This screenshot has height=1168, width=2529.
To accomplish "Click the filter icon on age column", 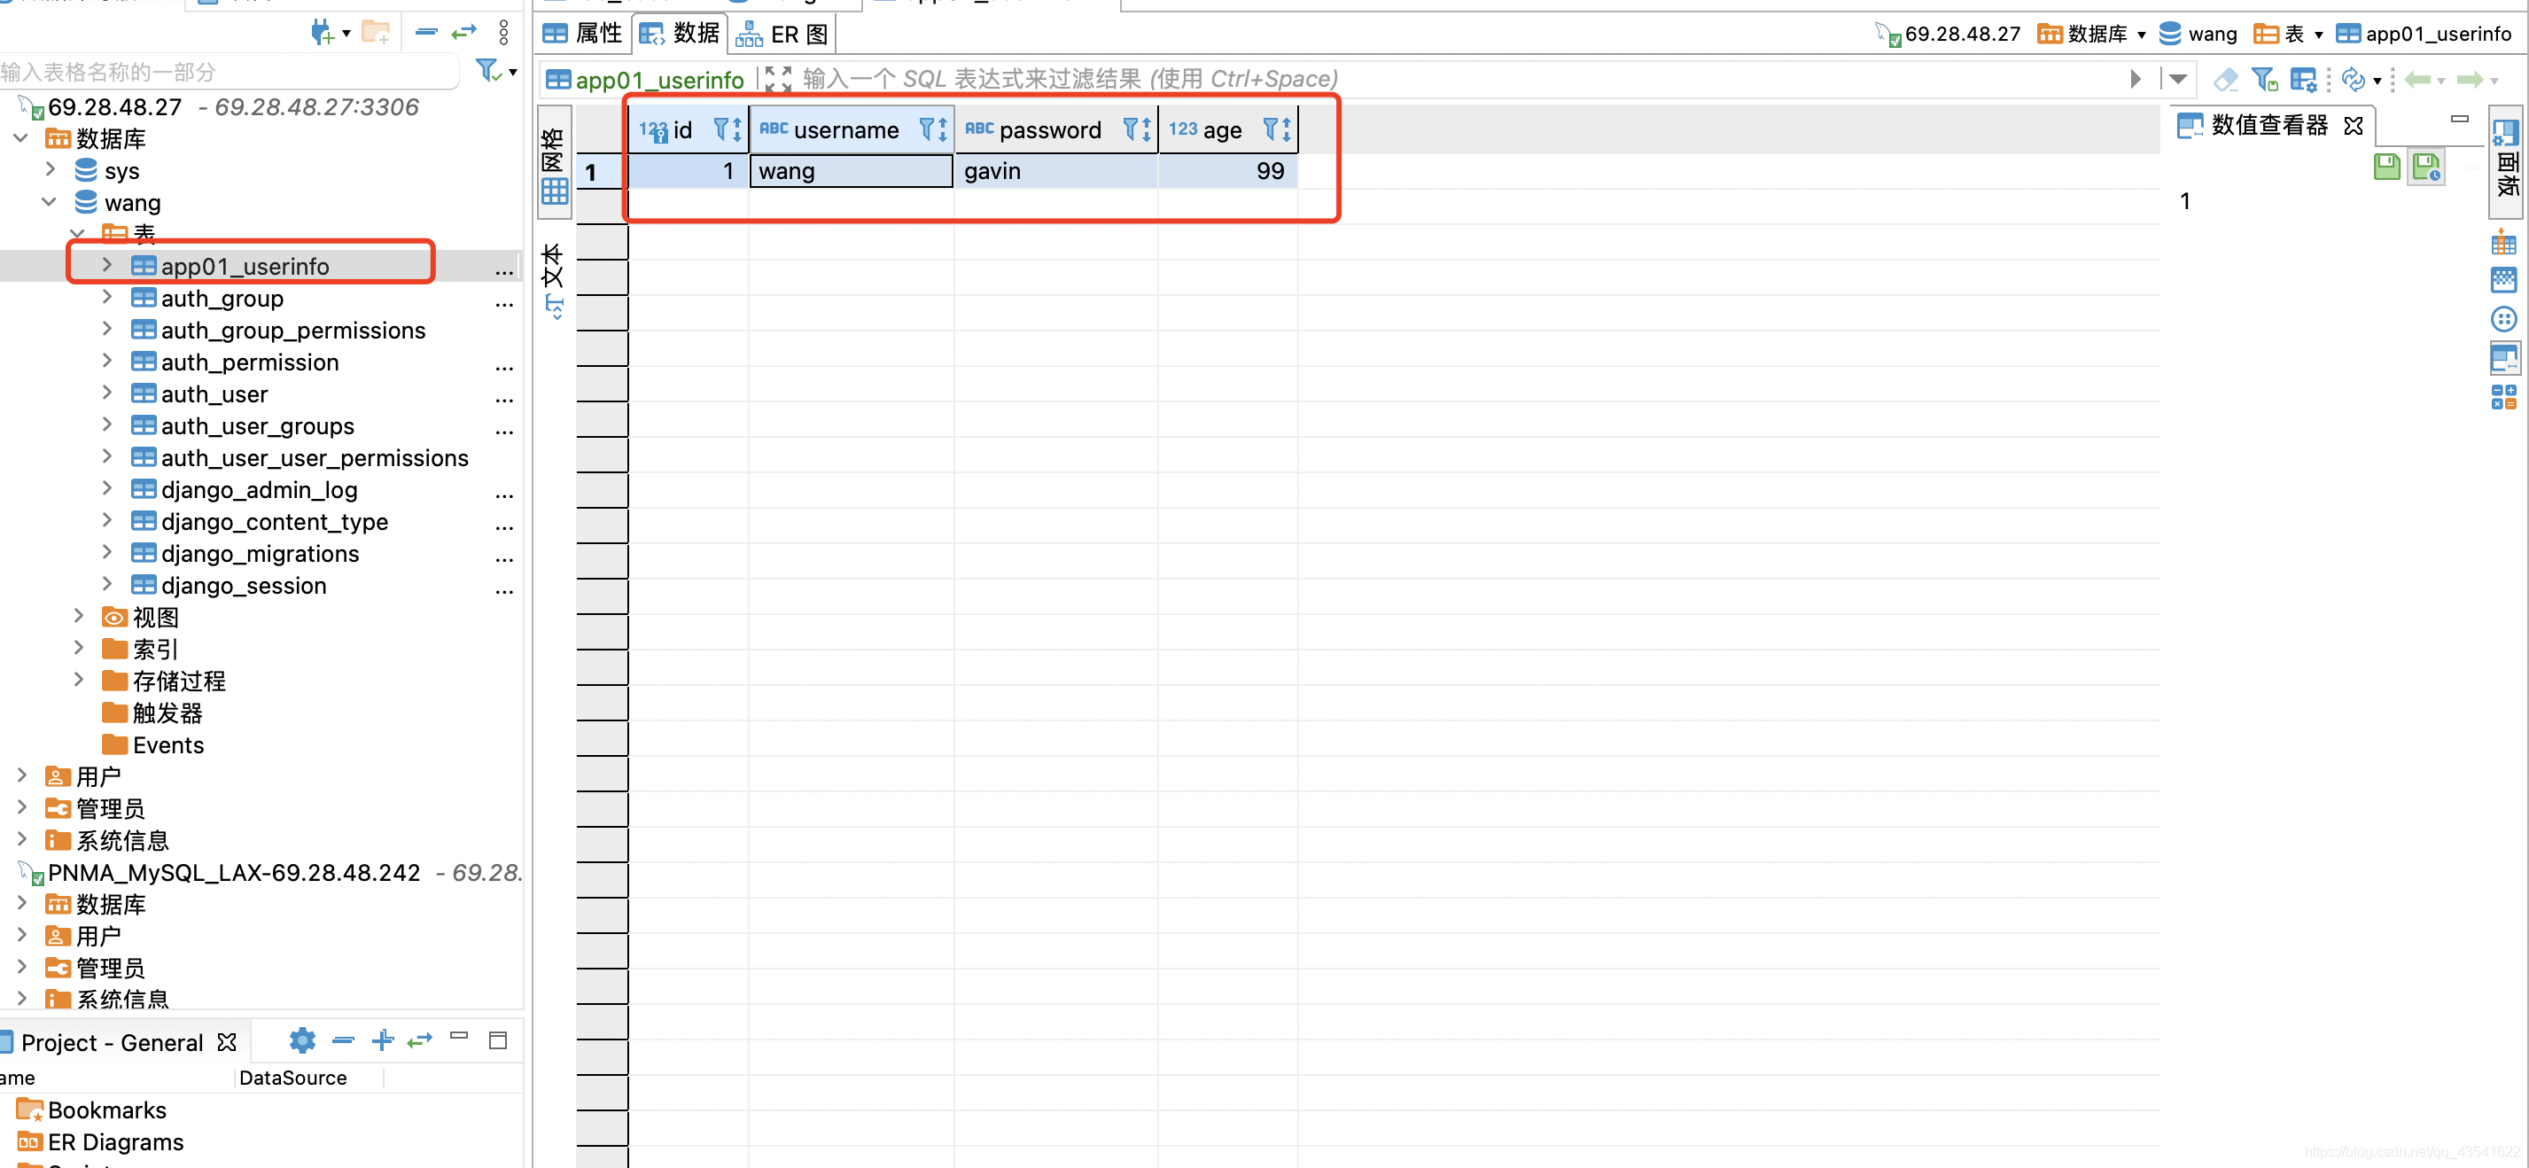I will pos(1268,129).
